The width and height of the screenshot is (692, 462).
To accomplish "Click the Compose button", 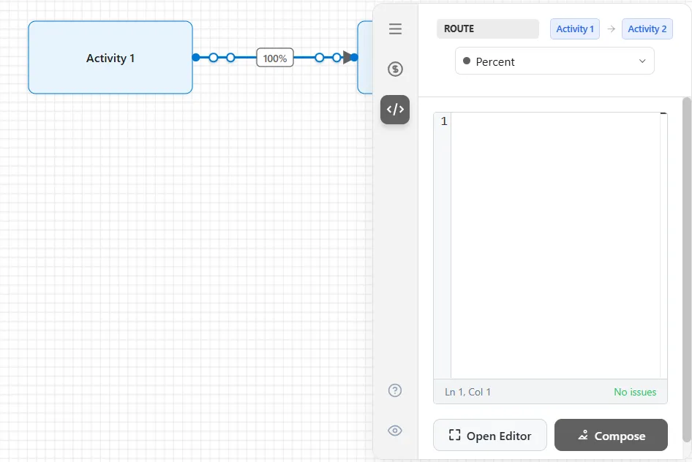I will pyautogui.click(x=611, y=435).
